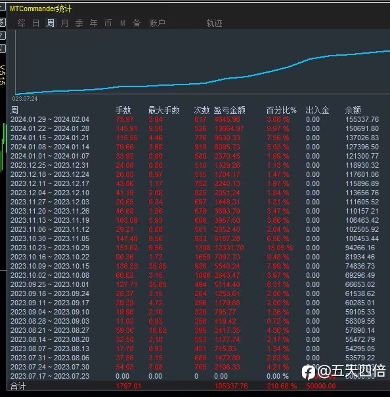Open the M tab
The width and height of the screenshot is (390, 397).
coord(123,24)
